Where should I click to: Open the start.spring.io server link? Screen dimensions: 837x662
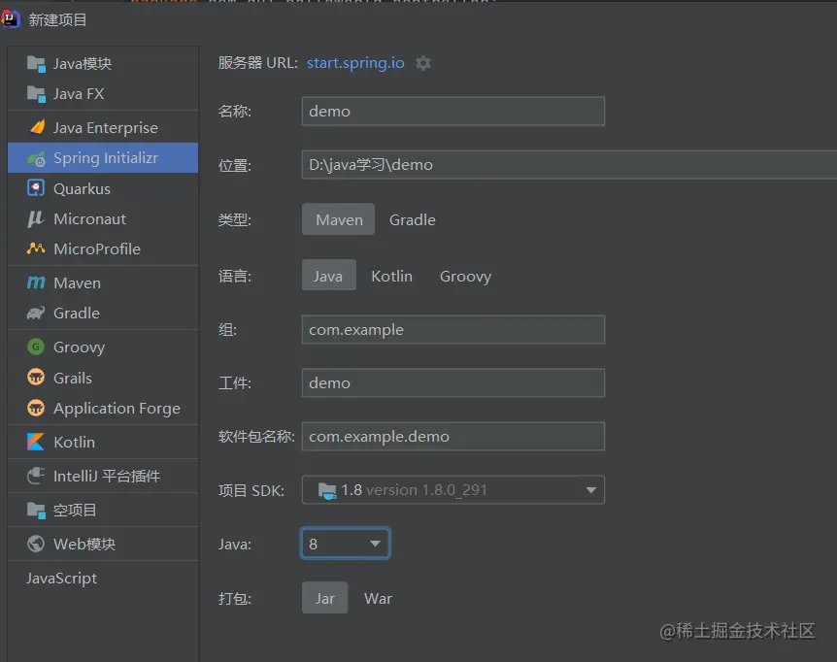[355, 63]
